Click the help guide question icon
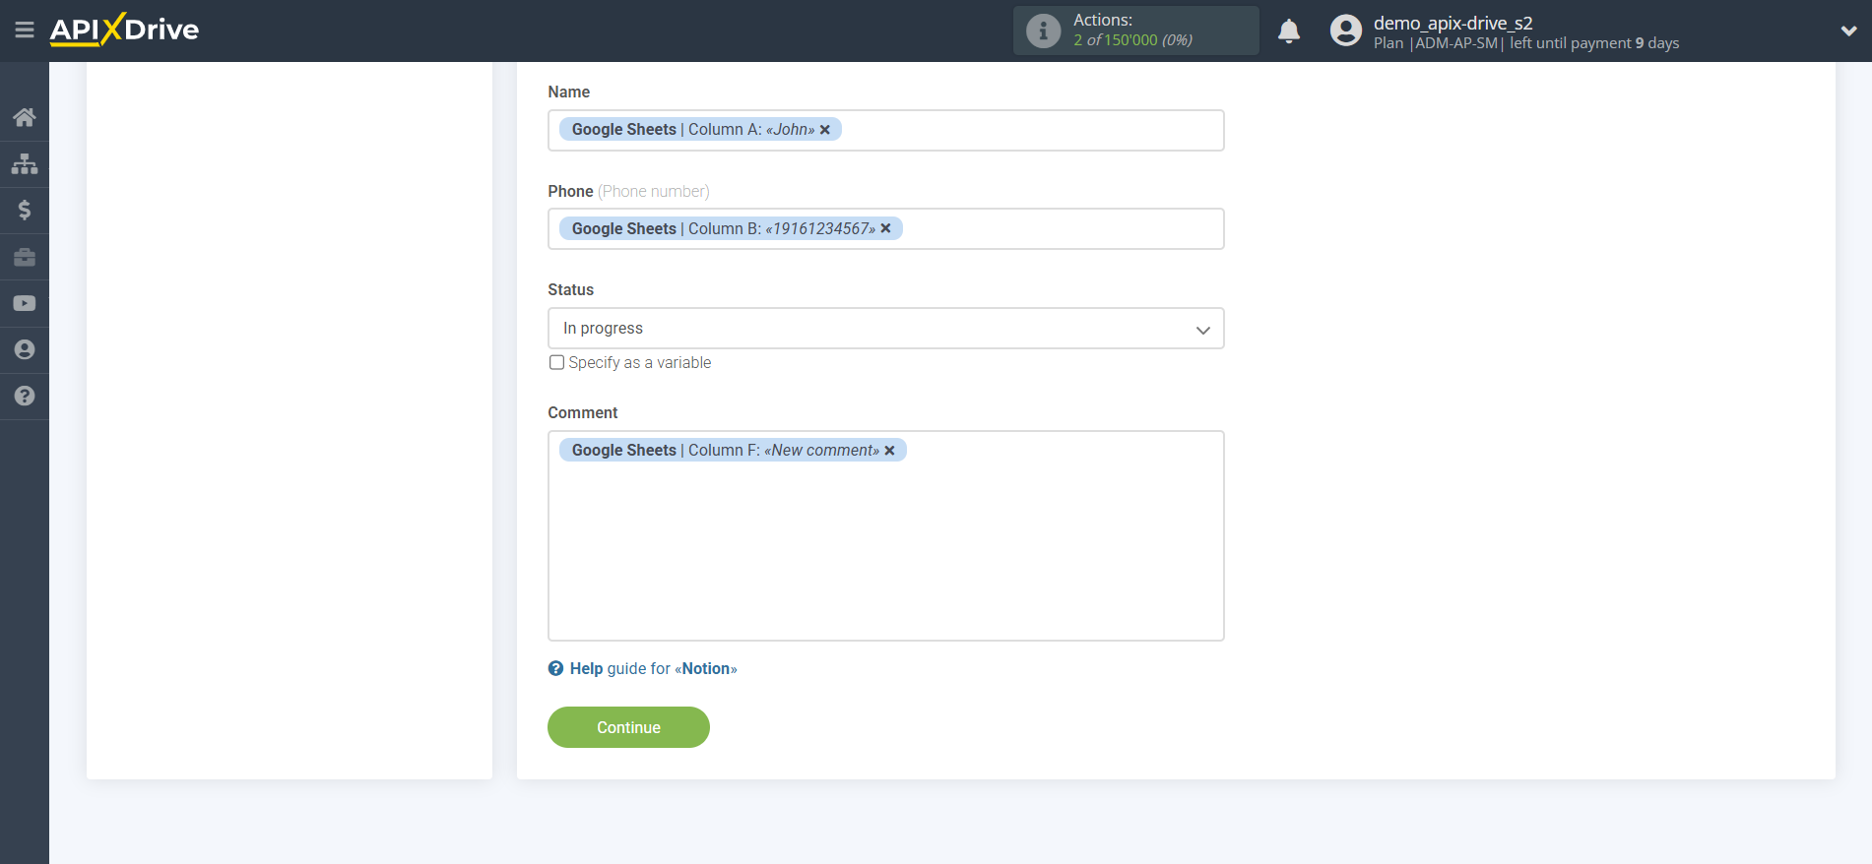 tap(556, 669)
